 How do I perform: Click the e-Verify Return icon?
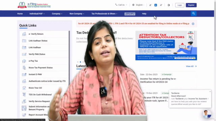click(24, 34)
